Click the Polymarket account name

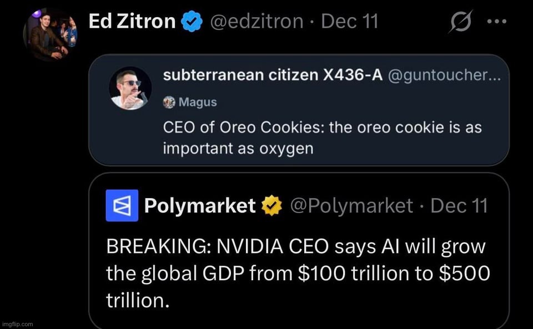coord(199,206)
